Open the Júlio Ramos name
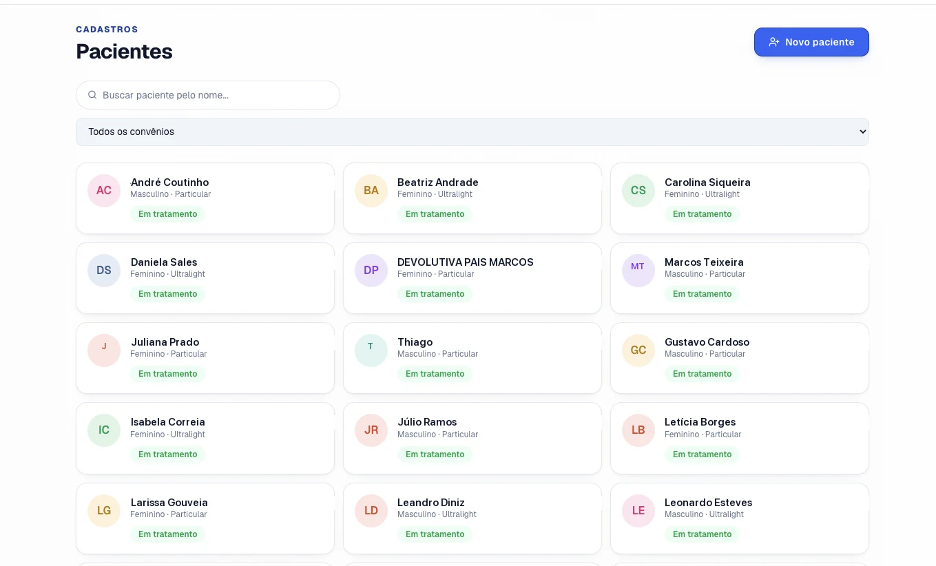Viewport: 936px width, 566px height. [427, 422]
